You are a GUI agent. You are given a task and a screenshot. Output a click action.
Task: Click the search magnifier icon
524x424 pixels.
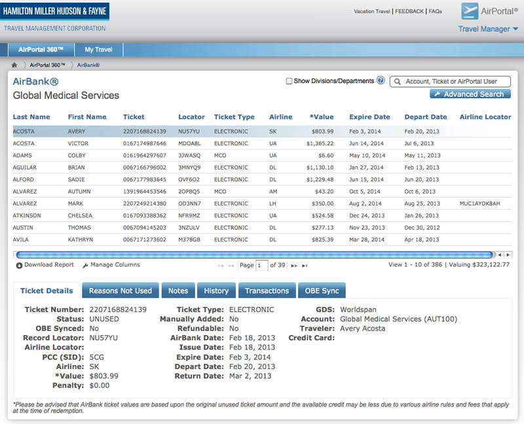point(397,81)
